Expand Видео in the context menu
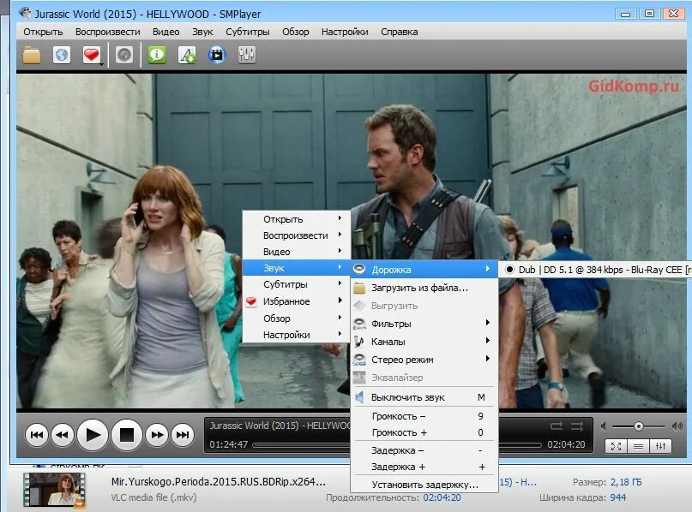Screen dimensions: 692x512 [296, 252]
